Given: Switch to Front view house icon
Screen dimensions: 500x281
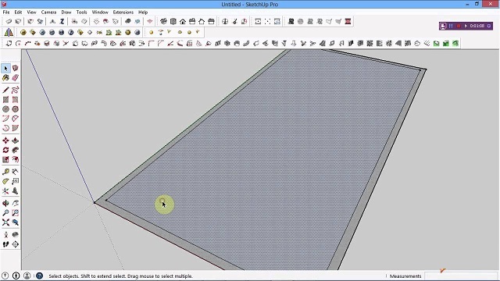Looking at the screenshot, I should click(183, 21).
